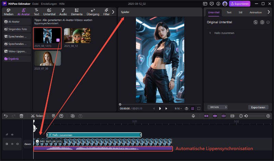This screenshot has height=161, width=274.
Task: Enter fullscreen preview mode
Action: [199, 108]
